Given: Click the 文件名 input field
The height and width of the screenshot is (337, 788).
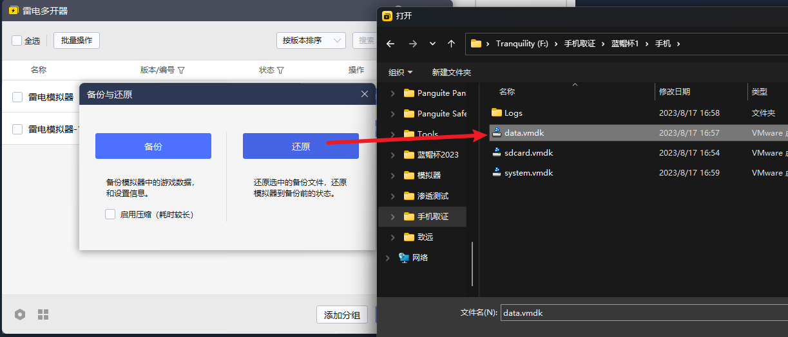Looking at the screenshot, I should point(644,313).
